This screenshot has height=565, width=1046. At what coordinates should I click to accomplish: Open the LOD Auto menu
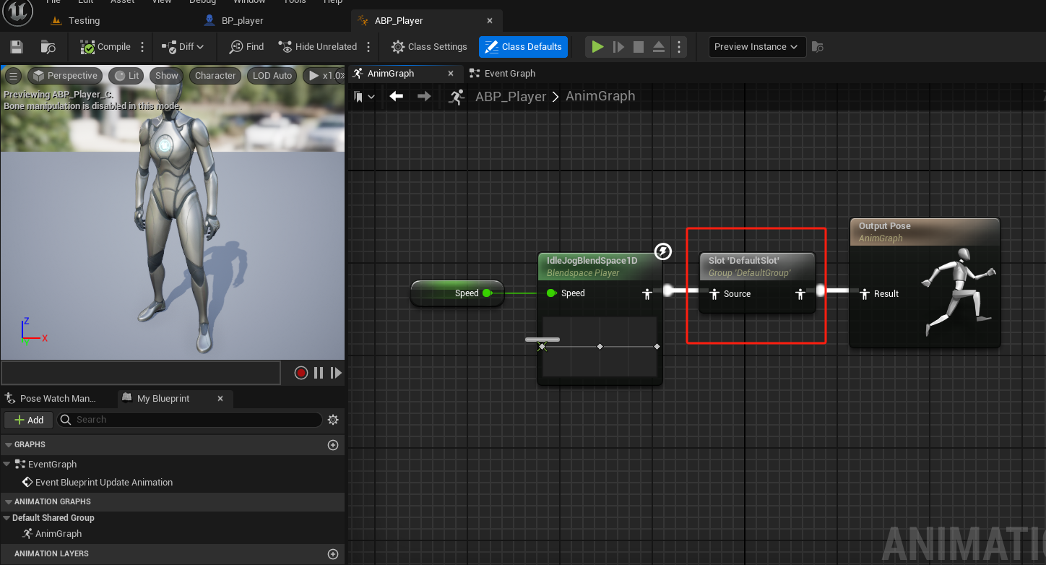point(272,76)
